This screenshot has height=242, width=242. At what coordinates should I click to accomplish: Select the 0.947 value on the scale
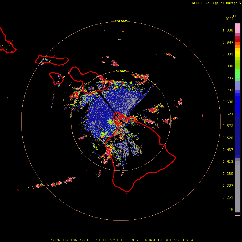point(228,42)
